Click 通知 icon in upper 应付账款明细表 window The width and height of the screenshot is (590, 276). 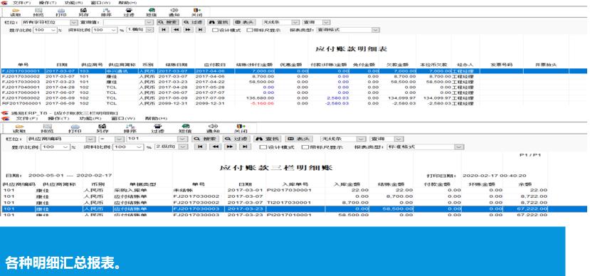coord(174,12)
